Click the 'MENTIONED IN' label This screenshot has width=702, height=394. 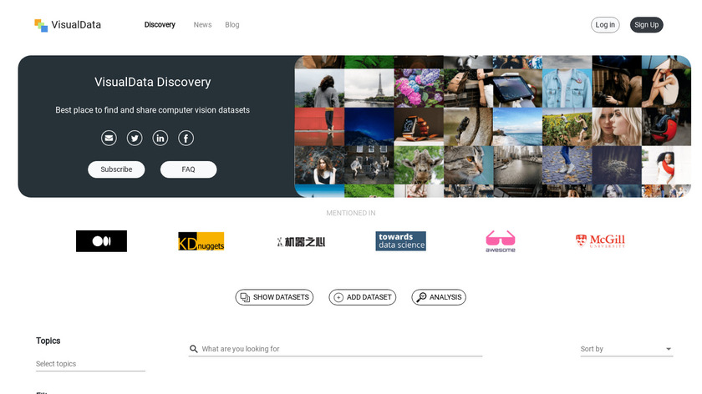pyautogui.click(x=351, y=213)
